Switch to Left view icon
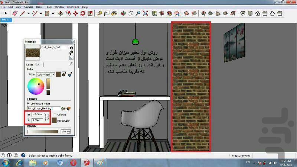This screenshot has height=167, width=297. [x=280, y=13]
